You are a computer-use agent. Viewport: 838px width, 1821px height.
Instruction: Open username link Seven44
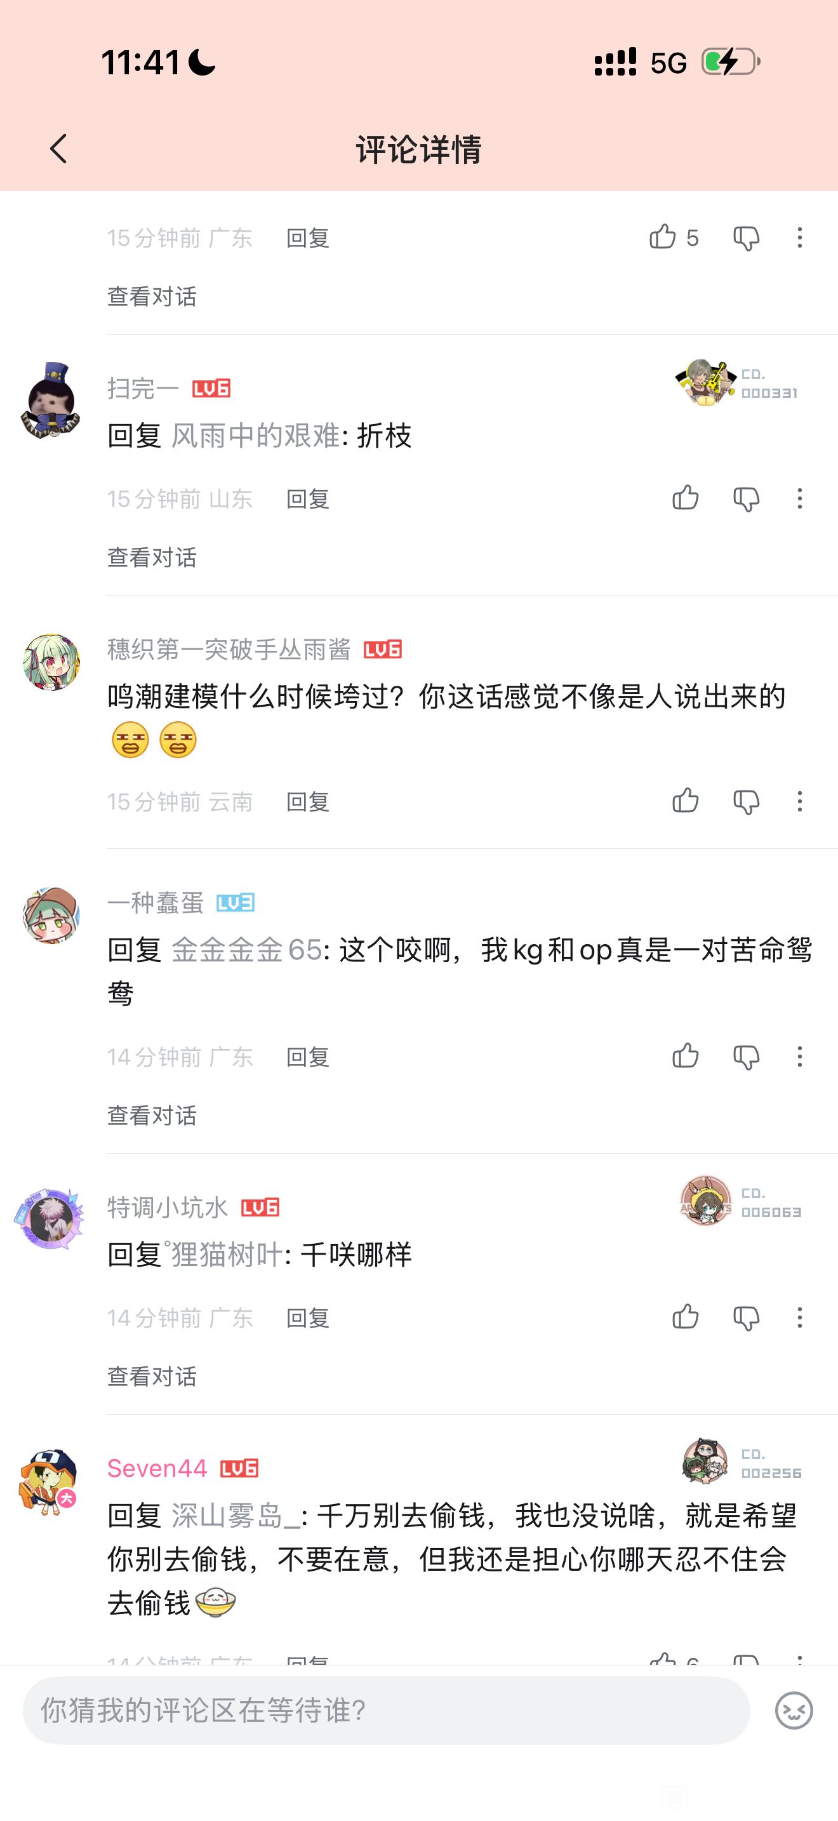(x=157, y=1468)
